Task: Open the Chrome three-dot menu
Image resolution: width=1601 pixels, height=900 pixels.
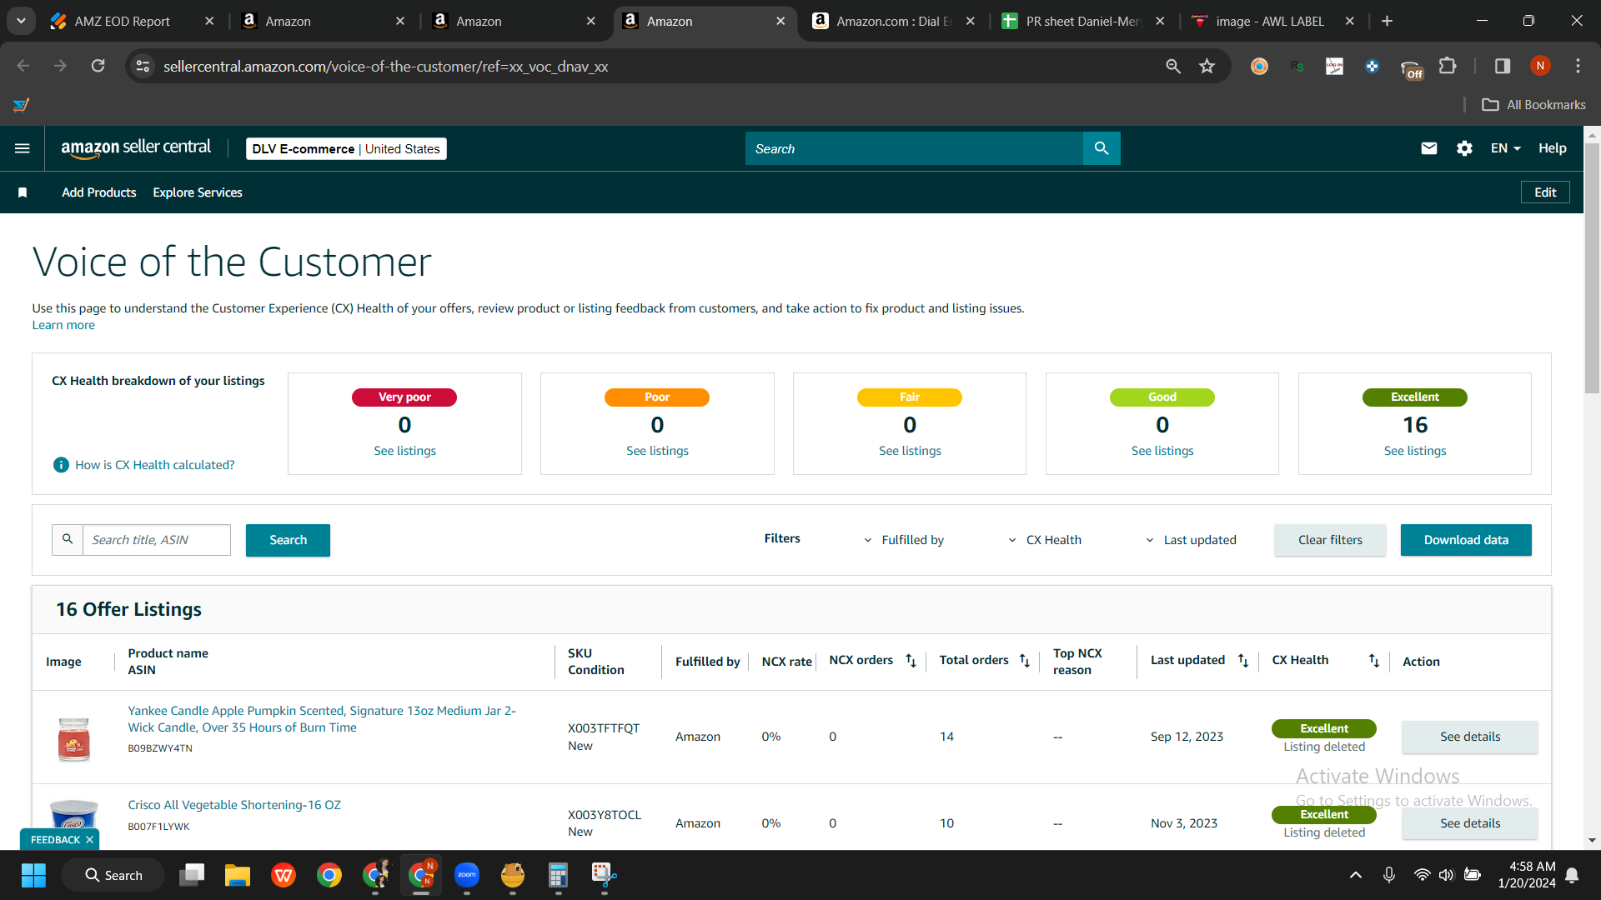Action: pyautogui.click(x=1578, y=66)
